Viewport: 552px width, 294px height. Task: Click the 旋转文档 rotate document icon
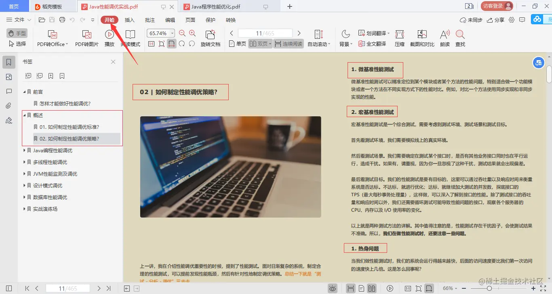(x=210, y=38)
